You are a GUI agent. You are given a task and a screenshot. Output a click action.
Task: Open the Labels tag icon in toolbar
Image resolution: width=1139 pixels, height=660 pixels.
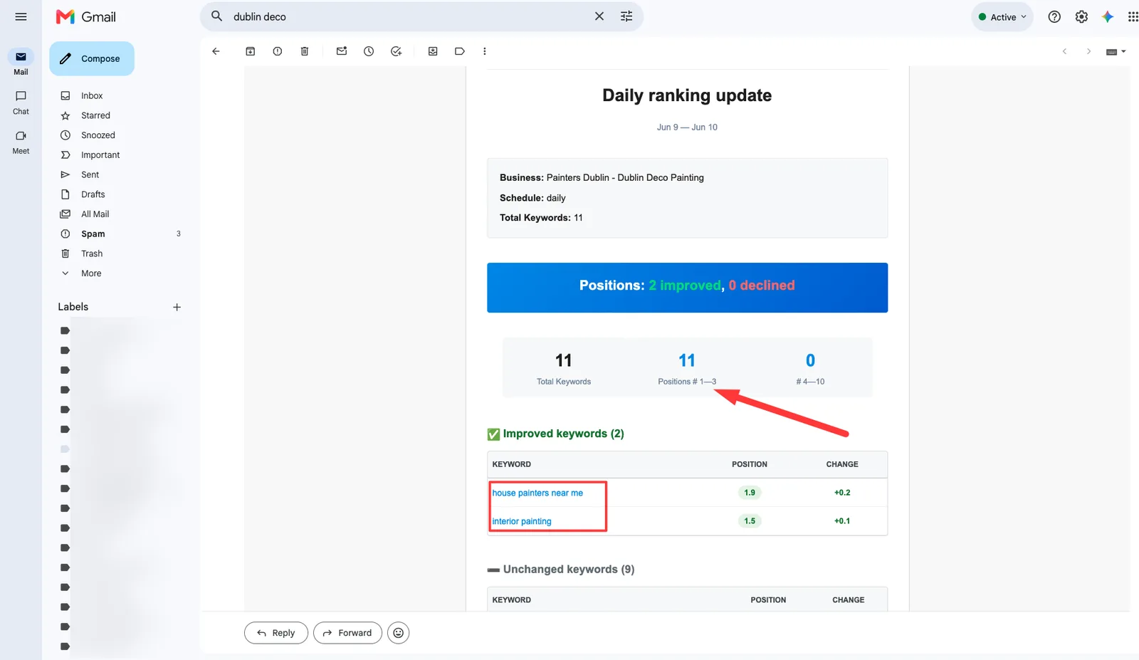click(x=460, y=51)
